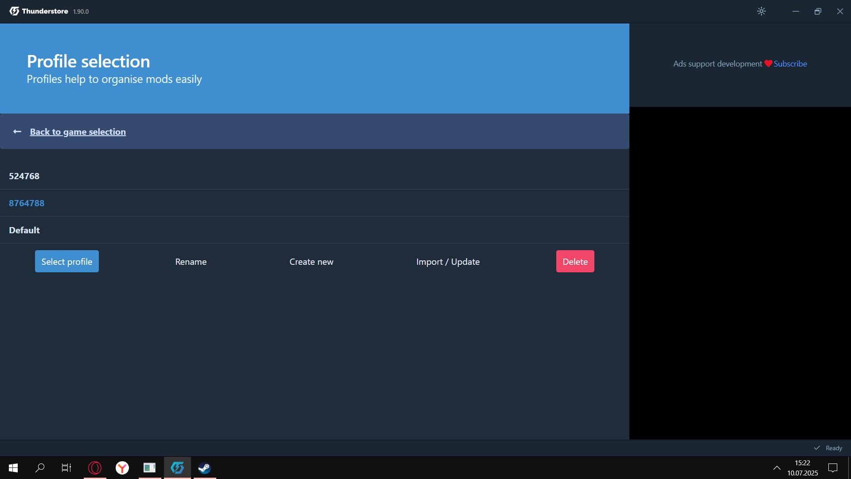Click the Thunderstore logo in the title bar
The height and width of the screenshot is (479, 851).
(x=39, y=11)
